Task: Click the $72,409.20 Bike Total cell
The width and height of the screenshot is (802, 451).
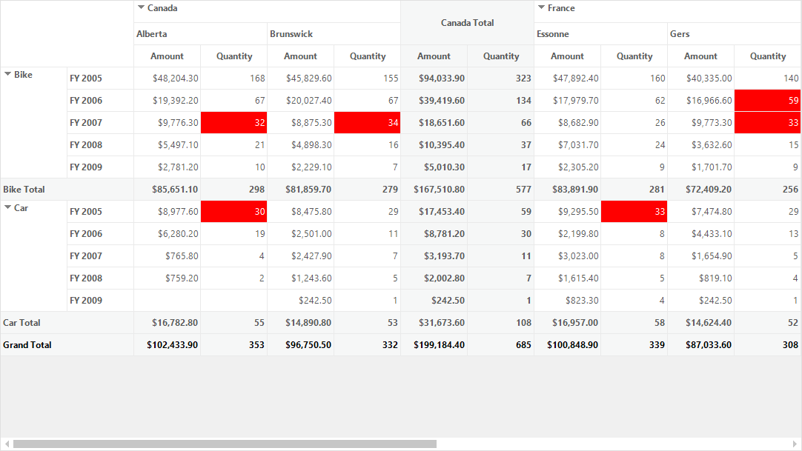Action: click(701, 190)
